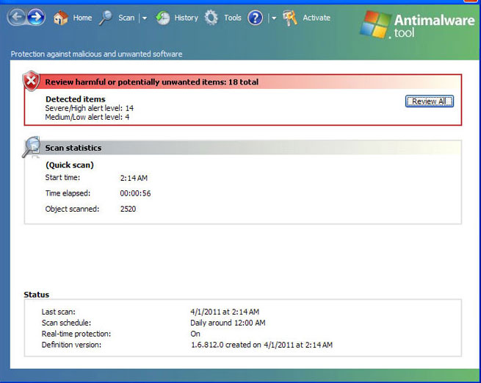
Task: Open Help via question mark icon
Action: (x=256, y=18)
